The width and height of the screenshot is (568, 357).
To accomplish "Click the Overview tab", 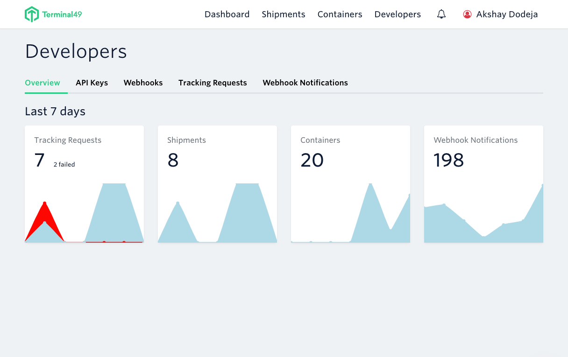I will (x=42, y=83).
